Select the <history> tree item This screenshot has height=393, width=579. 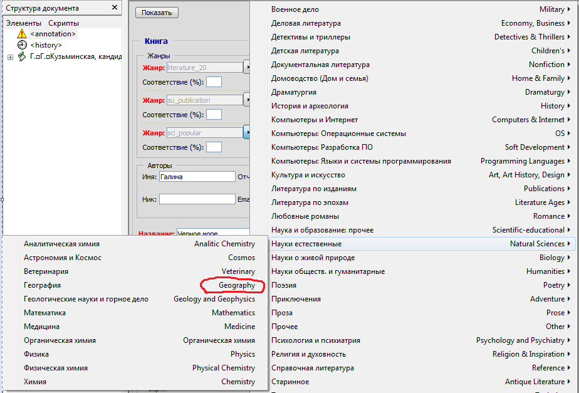(46, 45)
